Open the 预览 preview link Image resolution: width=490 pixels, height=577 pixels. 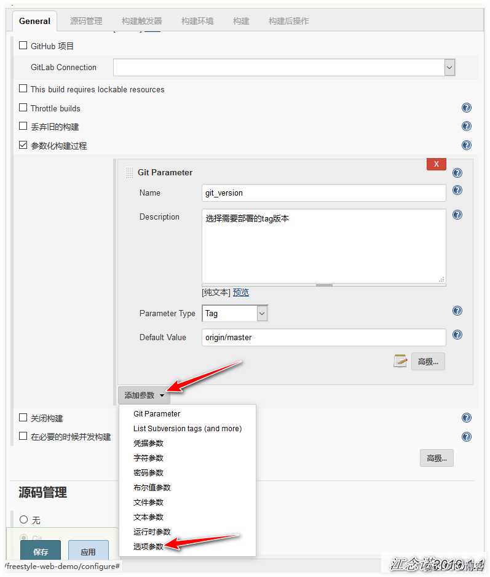tap(241, 293)
